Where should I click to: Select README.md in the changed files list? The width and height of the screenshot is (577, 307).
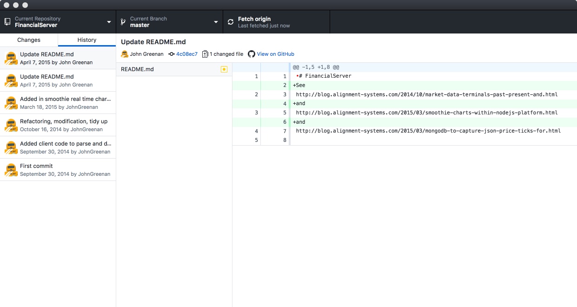174,69
